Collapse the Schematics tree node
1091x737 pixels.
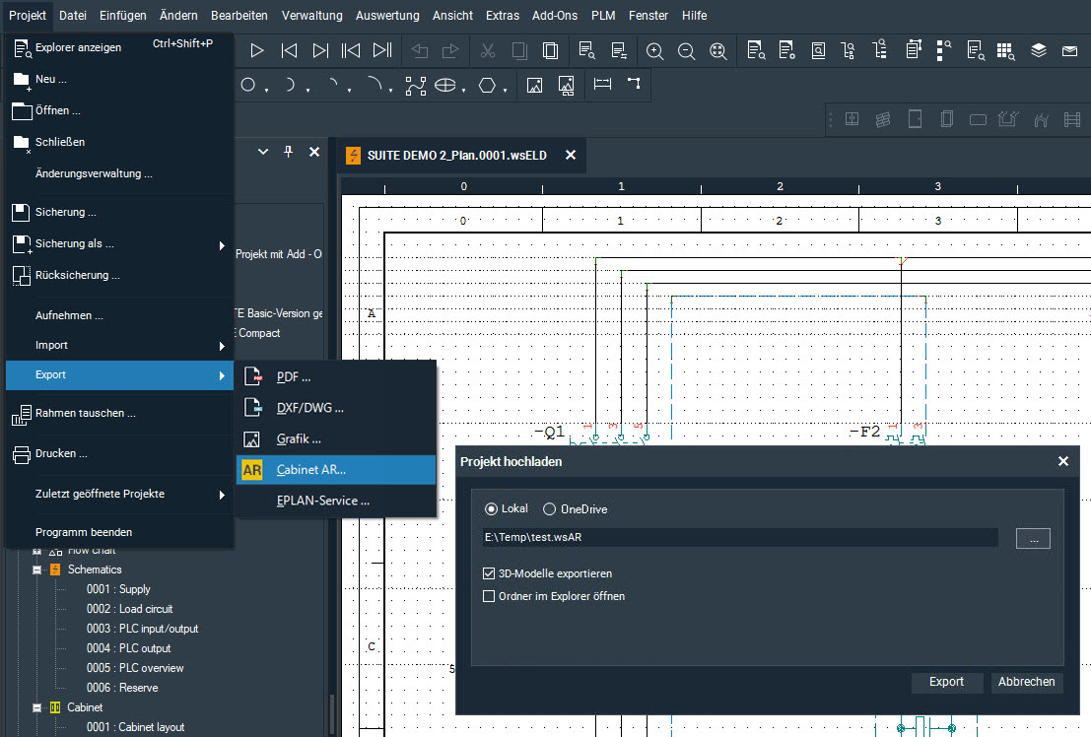36,569
